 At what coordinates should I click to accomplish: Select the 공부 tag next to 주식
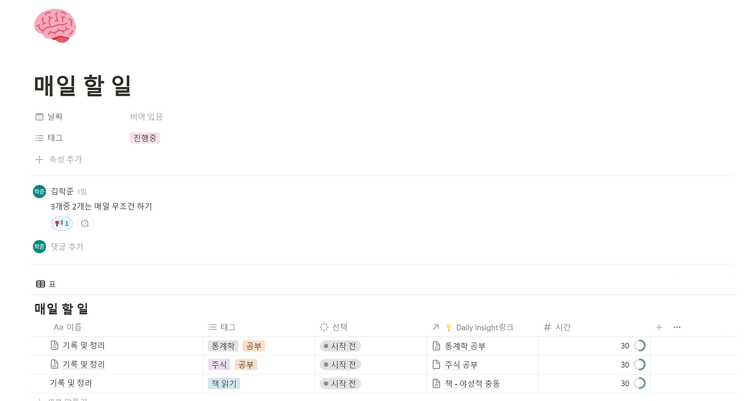pos(246,365)
